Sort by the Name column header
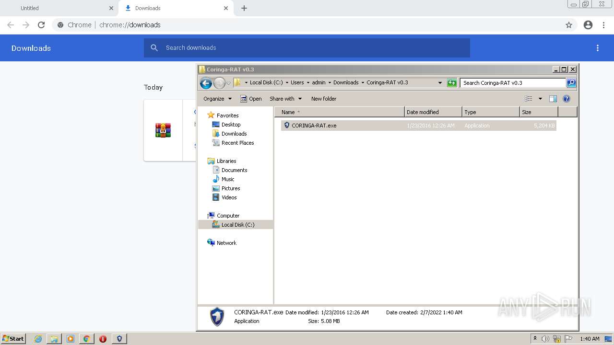Image resolution: width=614 pixels, height=345 pixels. point(340,112)
